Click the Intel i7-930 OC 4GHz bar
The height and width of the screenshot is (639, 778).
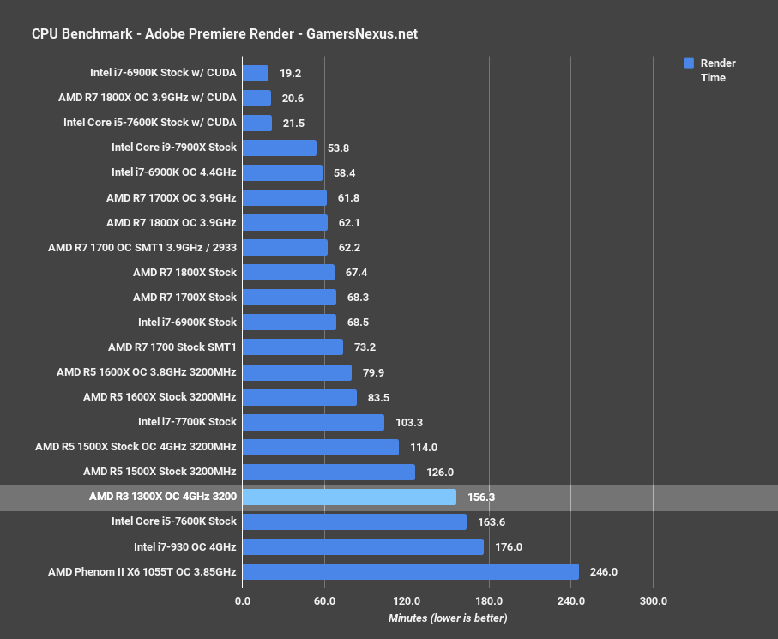[363, 546]
